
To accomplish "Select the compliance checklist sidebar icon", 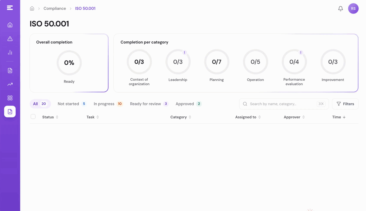I will pyautogui.click(x=10, y=112).
